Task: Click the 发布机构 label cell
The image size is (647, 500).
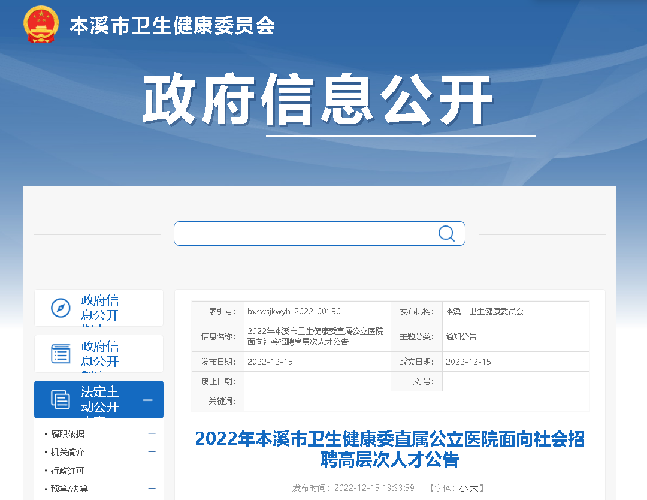Action: 416,311
